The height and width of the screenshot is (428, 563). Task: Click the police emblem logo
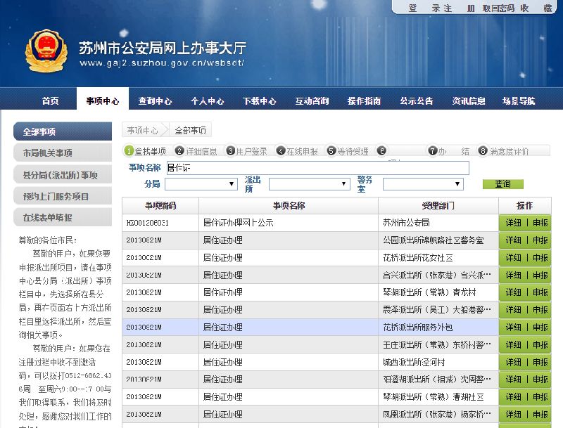[x=48, y=52]
